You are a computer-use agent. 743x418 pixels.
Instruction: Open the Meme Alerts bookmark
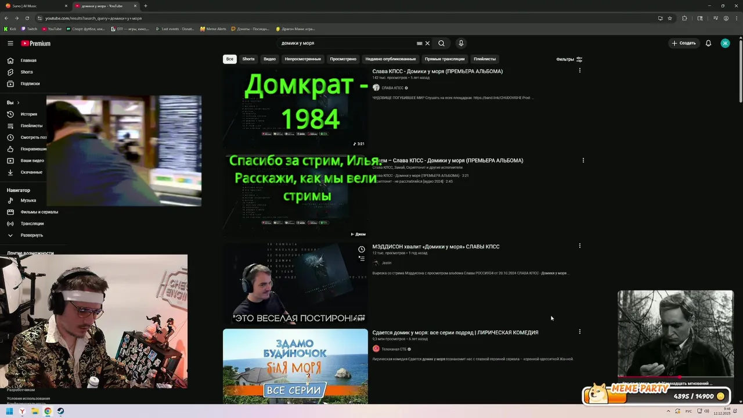213,28
